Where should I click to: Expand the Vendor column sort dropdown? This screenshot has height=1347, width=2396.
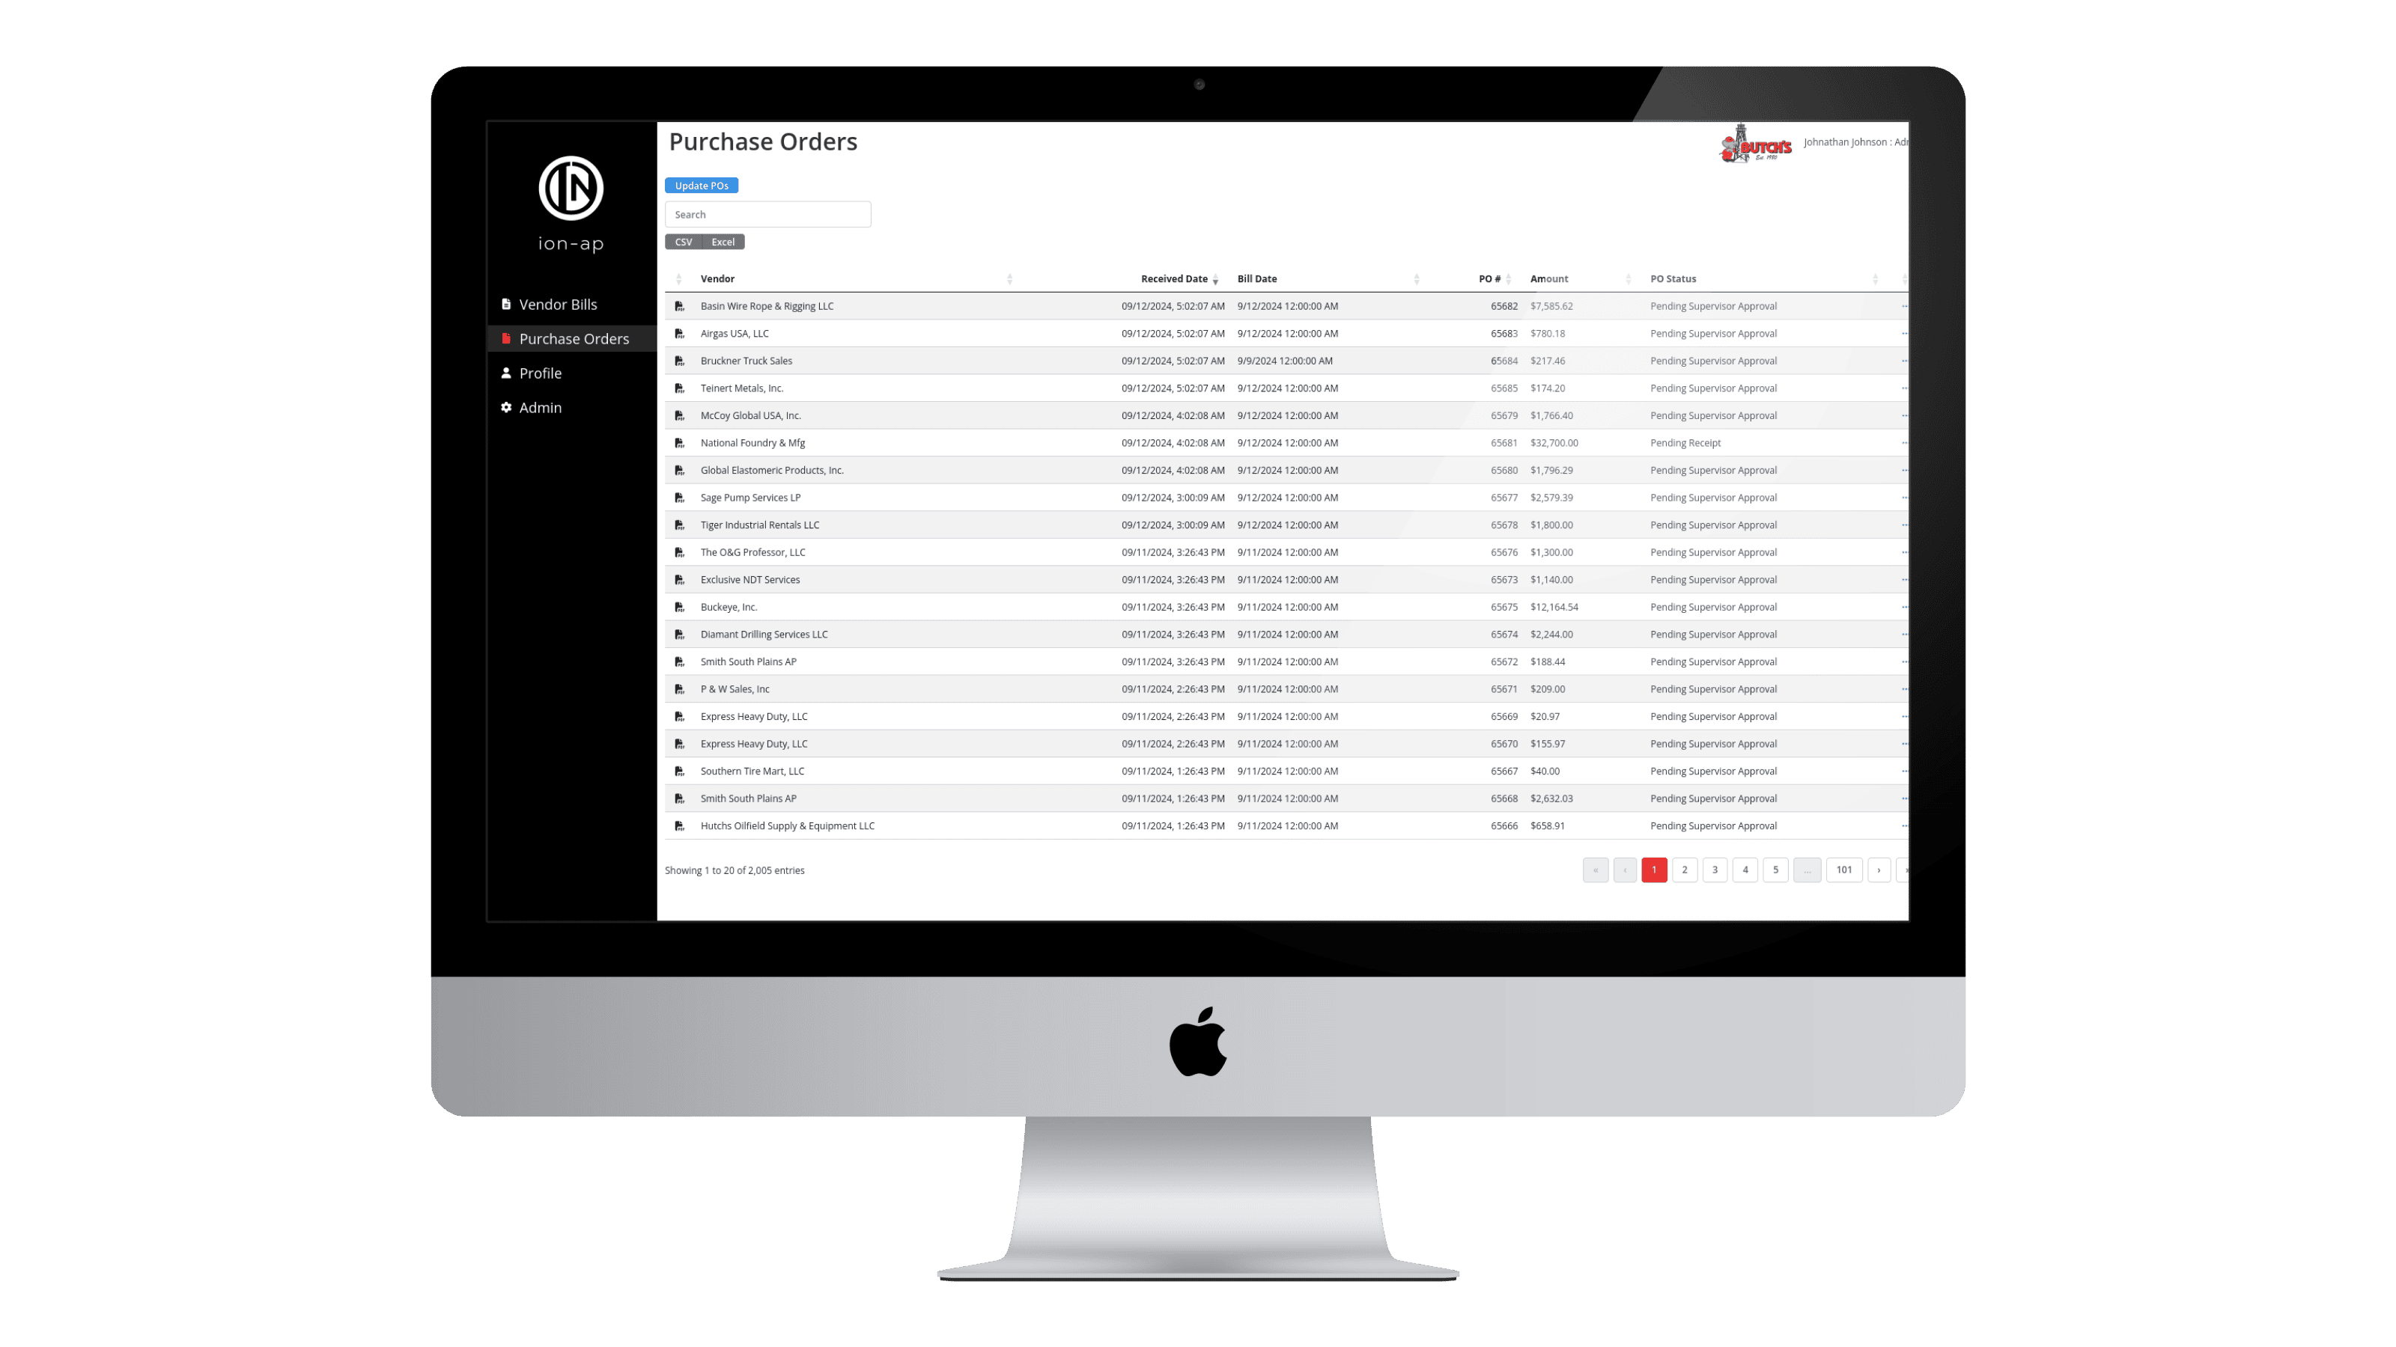(1010, 278)
